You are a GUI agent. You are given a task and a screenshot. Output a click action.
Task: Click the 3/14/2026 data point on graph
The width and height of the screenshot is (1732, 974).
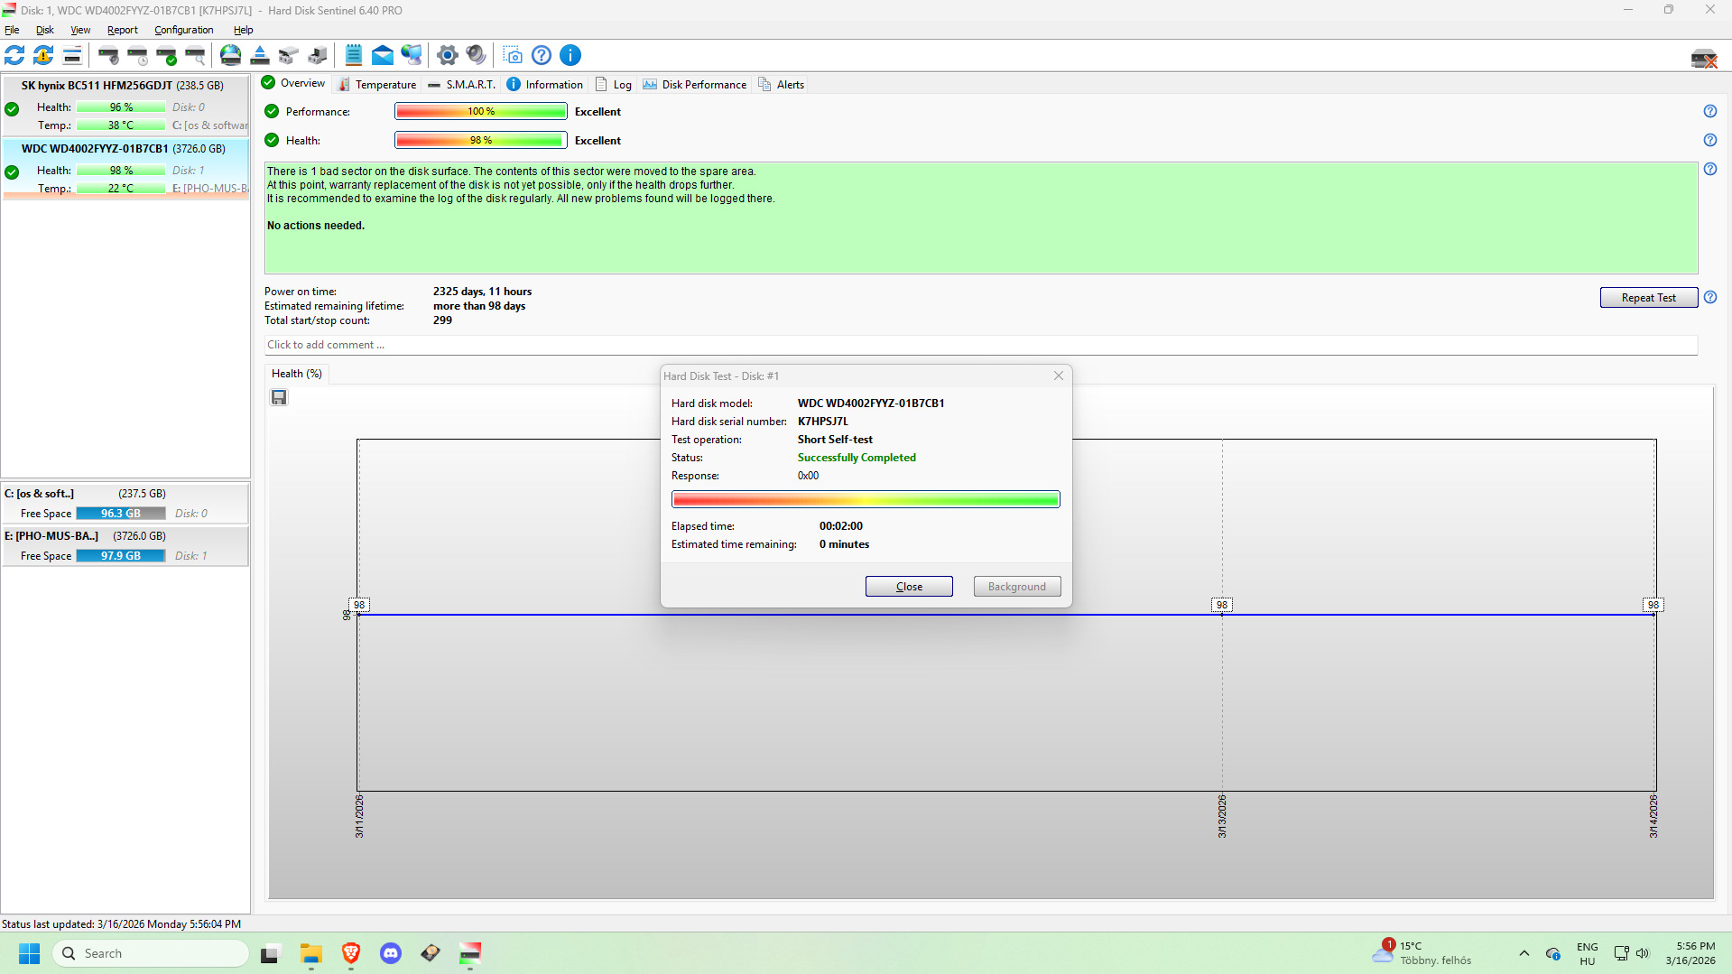click(x=1654, y=615)
